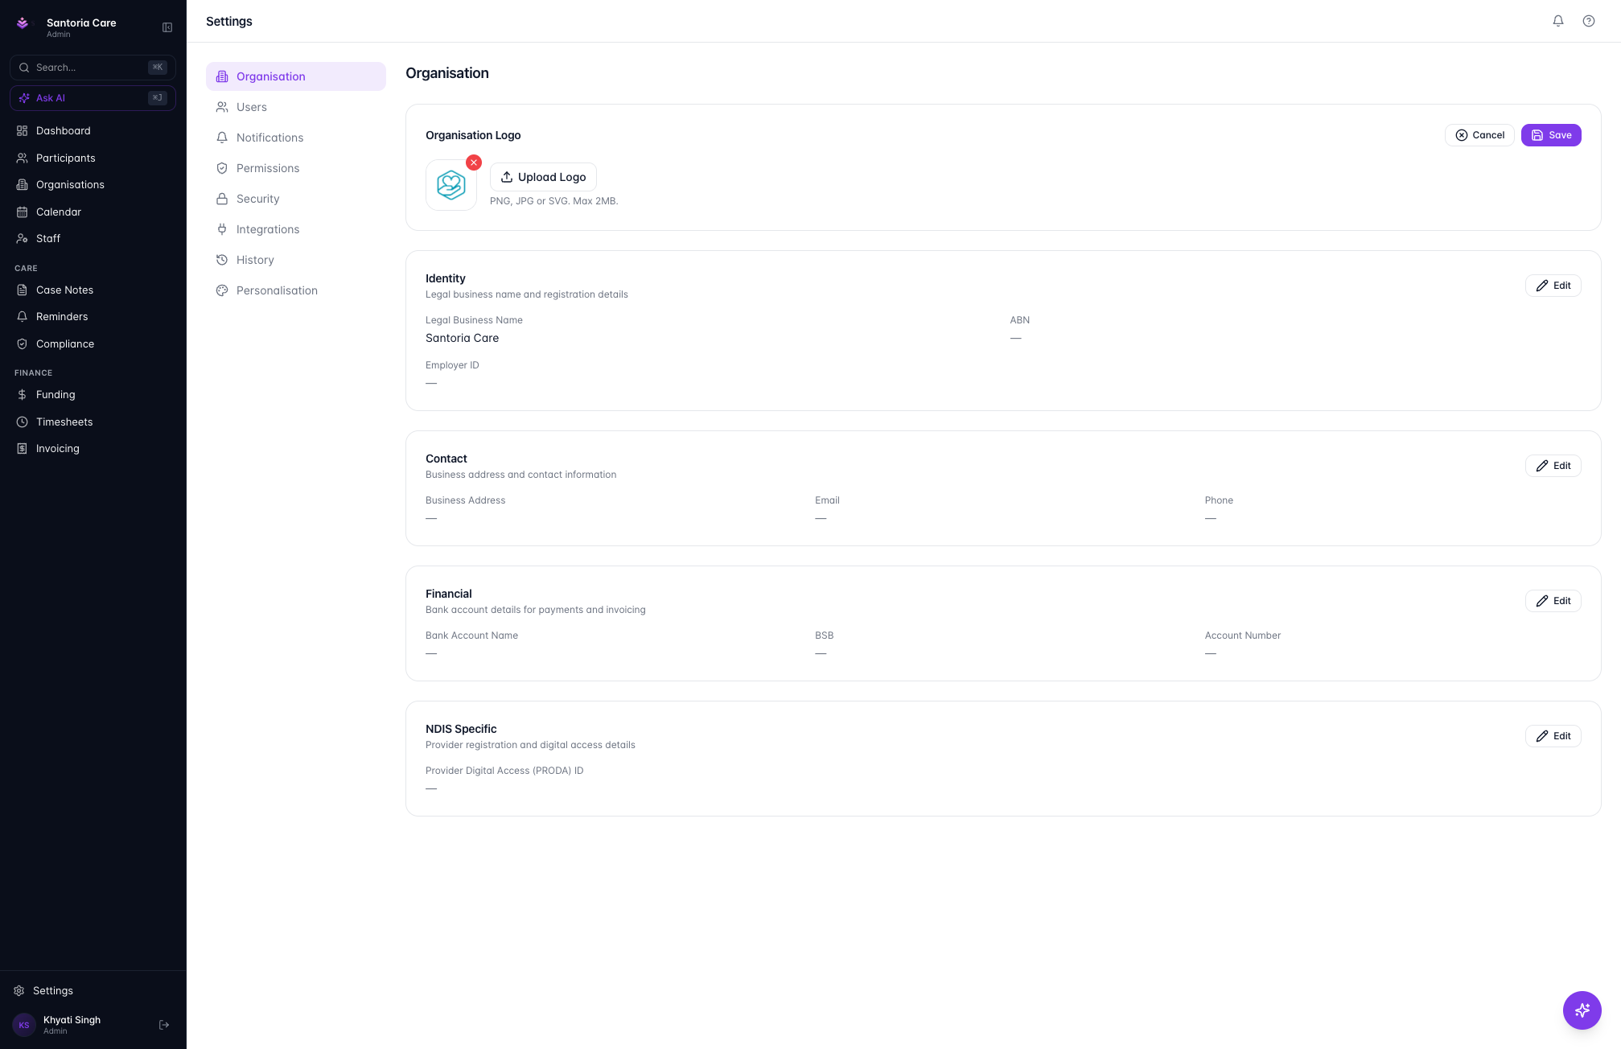
Task: Go to Dashboard
Action: click(93, 131)
